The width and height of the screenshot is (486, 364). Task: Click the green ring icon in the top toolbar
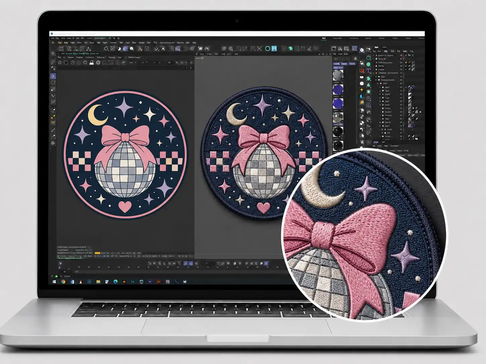(x=268, y=49)
